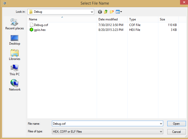Click the 7/30/2012 3:50 PM date
The image size is (188, 139).
[111, 25]
